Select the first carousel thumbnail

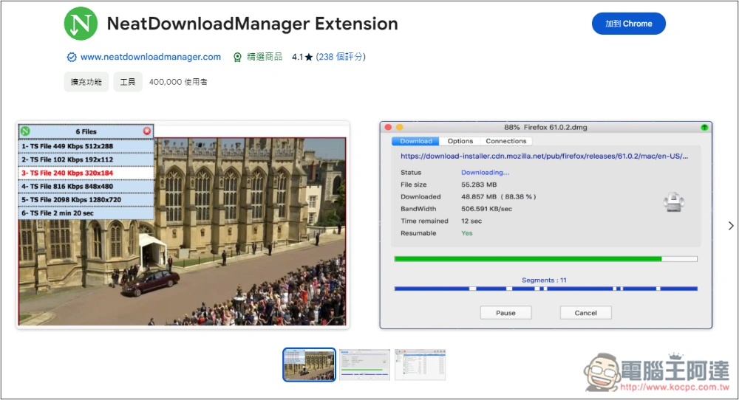pyautogui.click(x=309, y=365)
